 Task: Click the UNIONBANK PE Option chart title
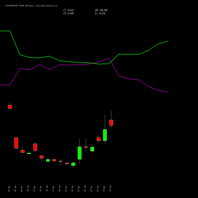pos(31,6)
